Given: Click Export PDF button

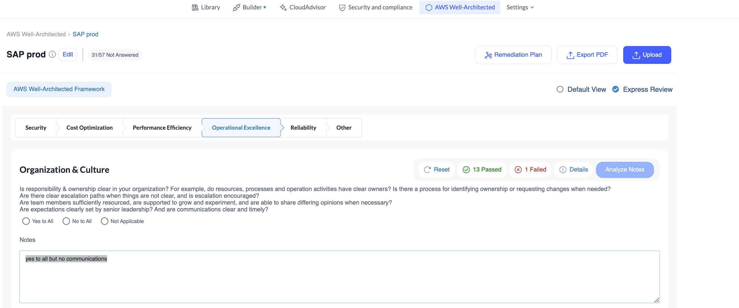Looking at the screenshot, I should pos(587,55).
